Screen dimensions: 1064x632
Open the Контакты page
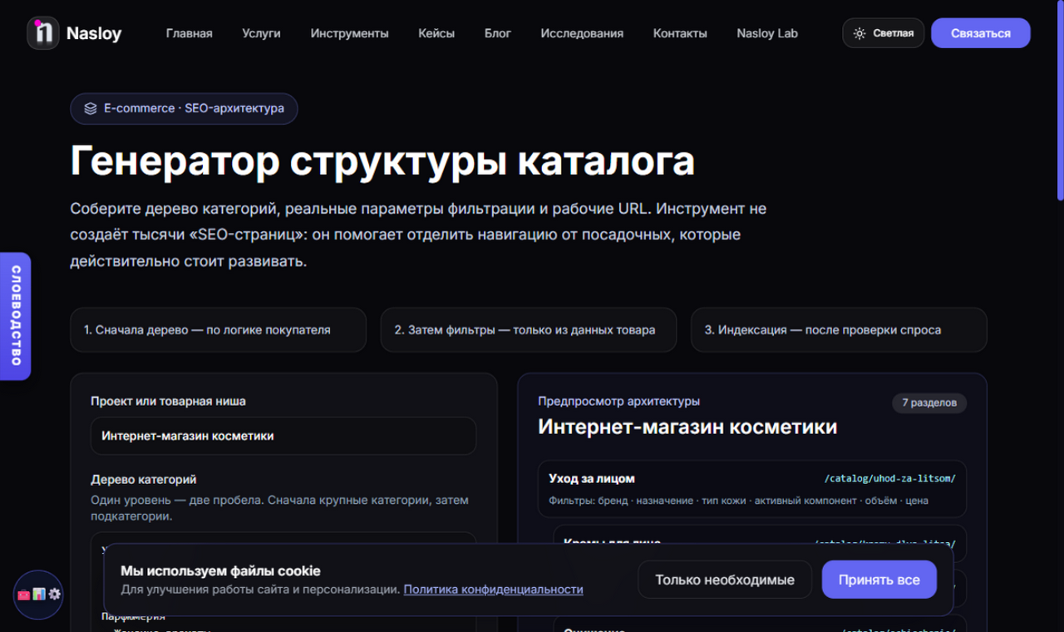point(680,33)
